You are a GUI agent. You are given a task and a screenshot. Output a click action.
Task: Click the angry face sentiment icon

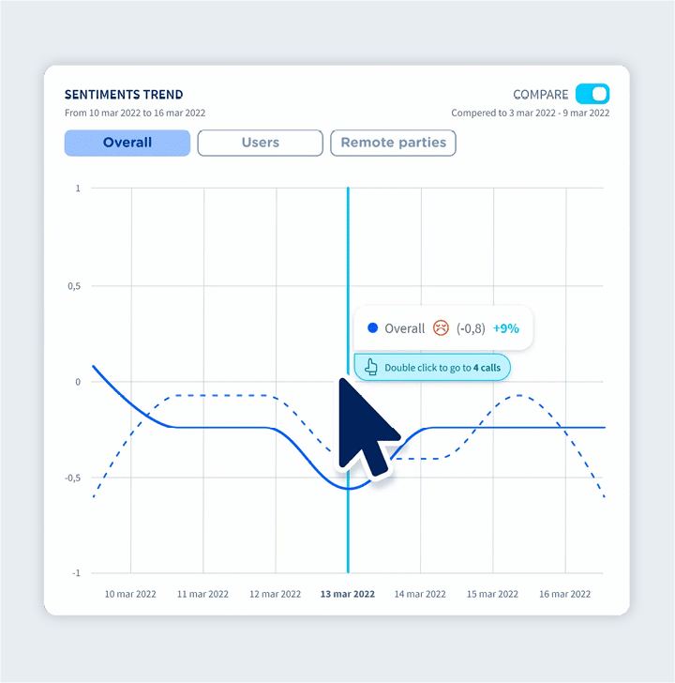441,328
